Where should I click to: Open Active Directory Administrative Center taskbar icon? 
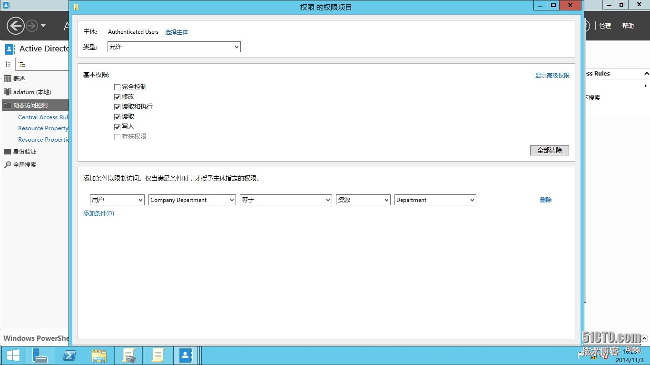pos(186,355)
